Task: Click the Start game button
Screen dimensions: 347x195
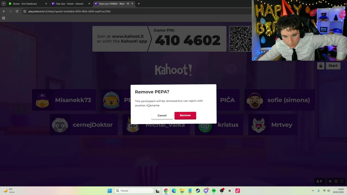Action: (x=333, y=66)
